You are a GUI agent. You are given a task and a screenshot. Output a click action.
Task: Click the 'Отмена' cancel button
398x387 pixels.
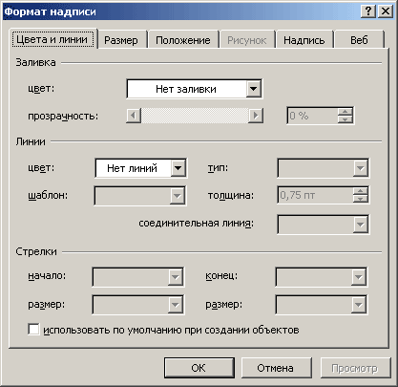276,368
